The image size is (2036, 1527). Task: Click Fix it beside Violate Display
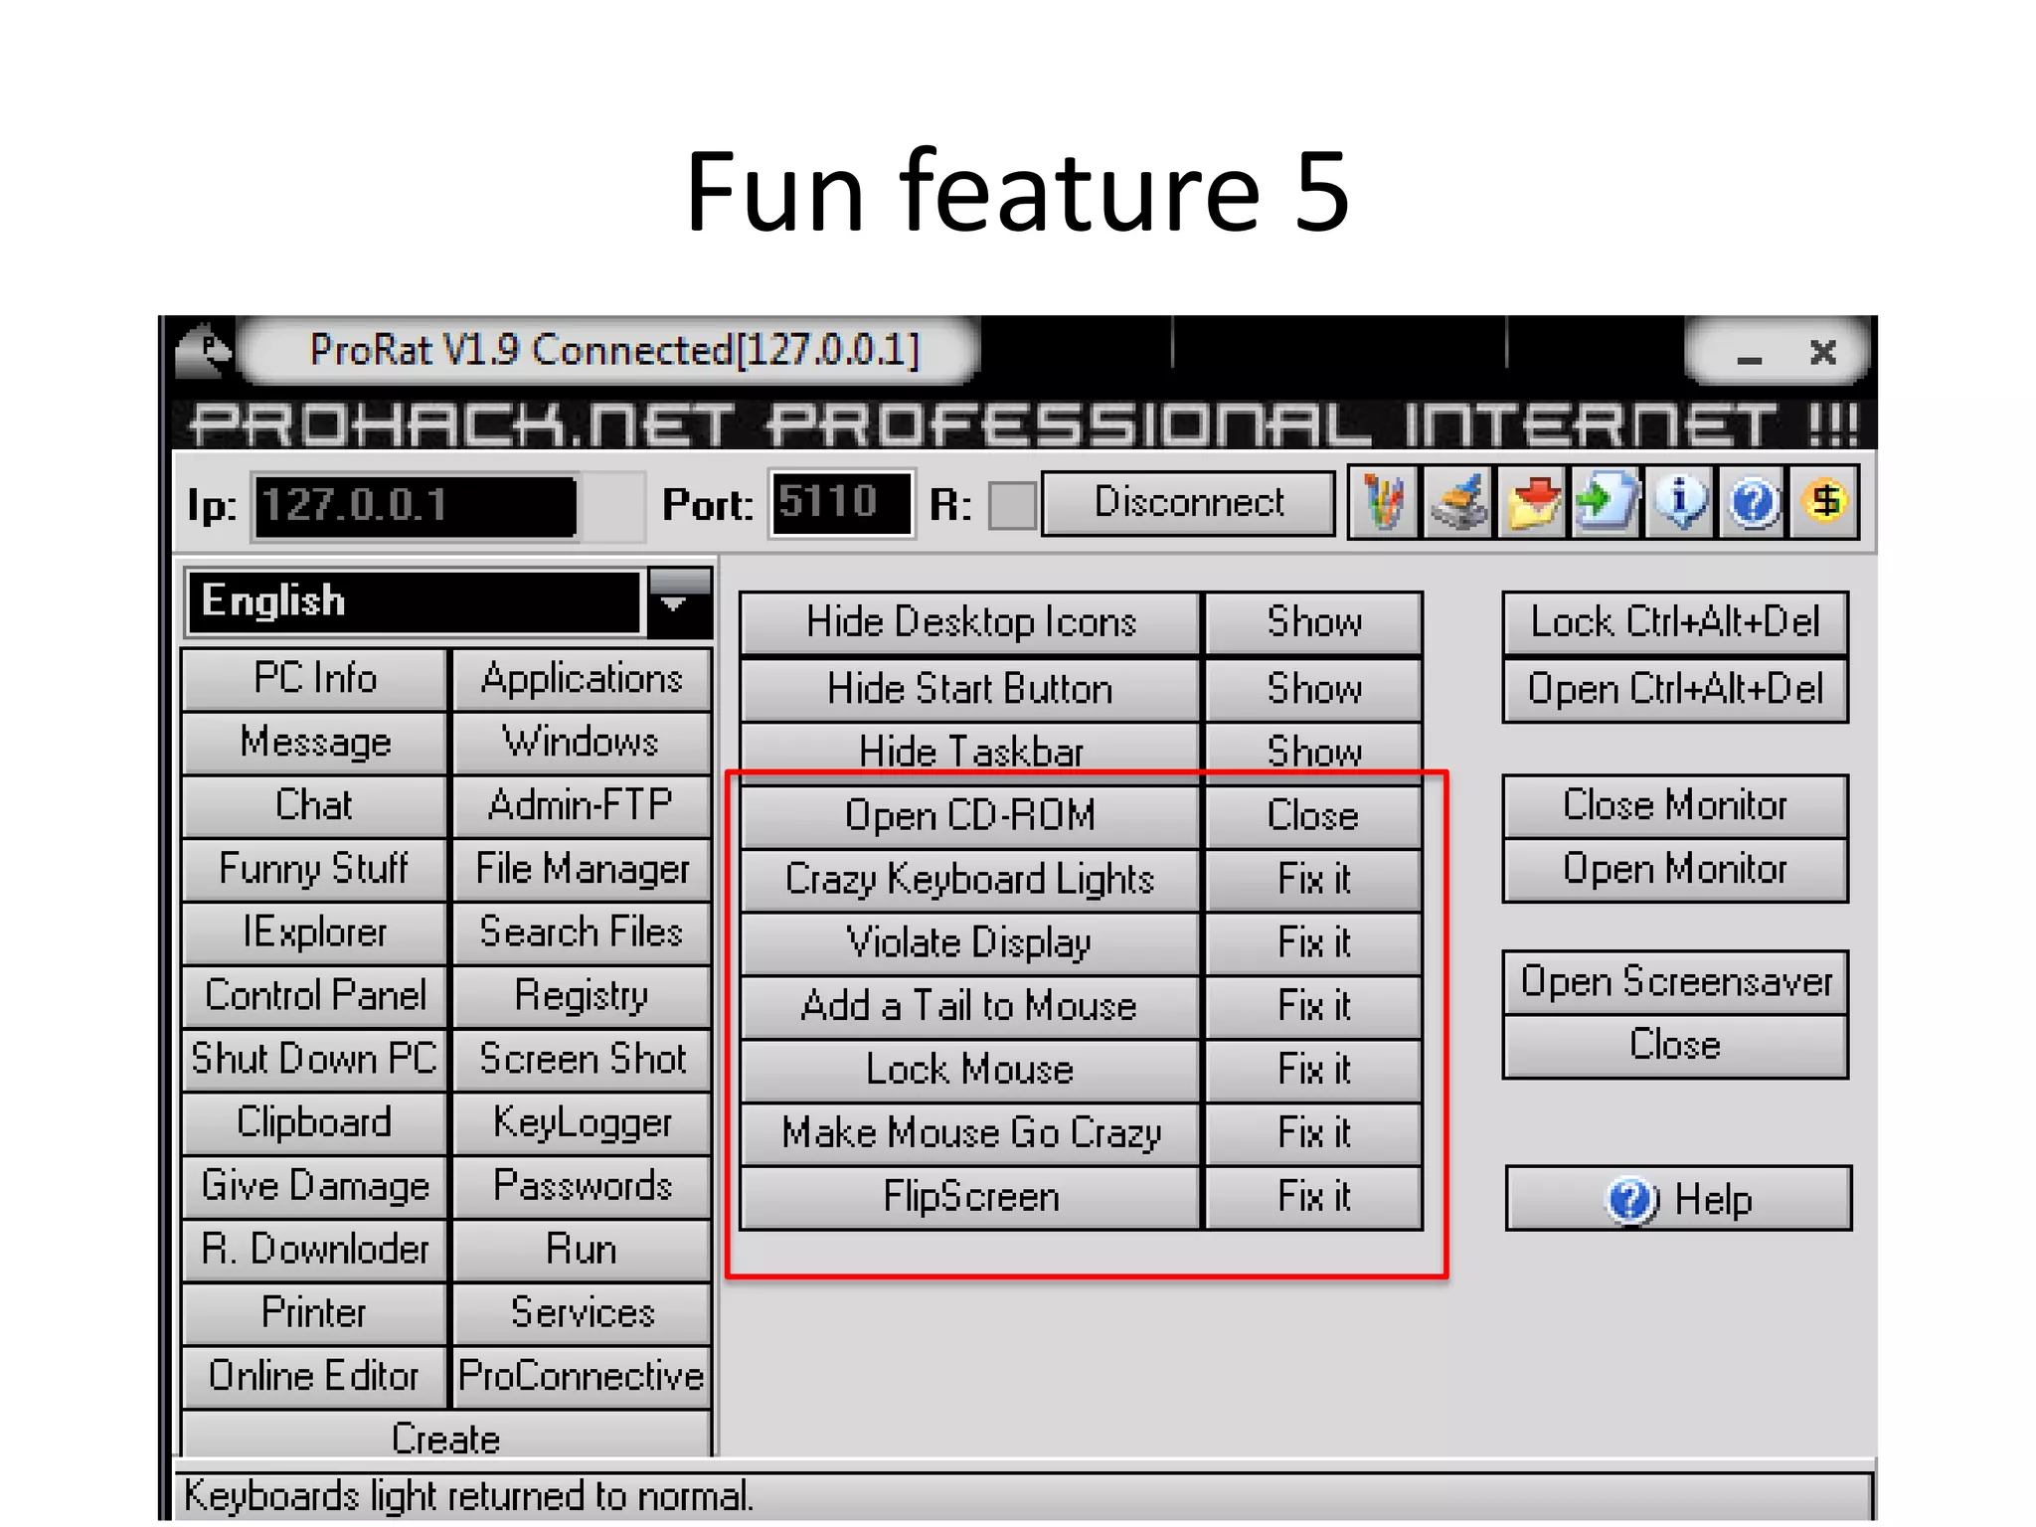1313,943
